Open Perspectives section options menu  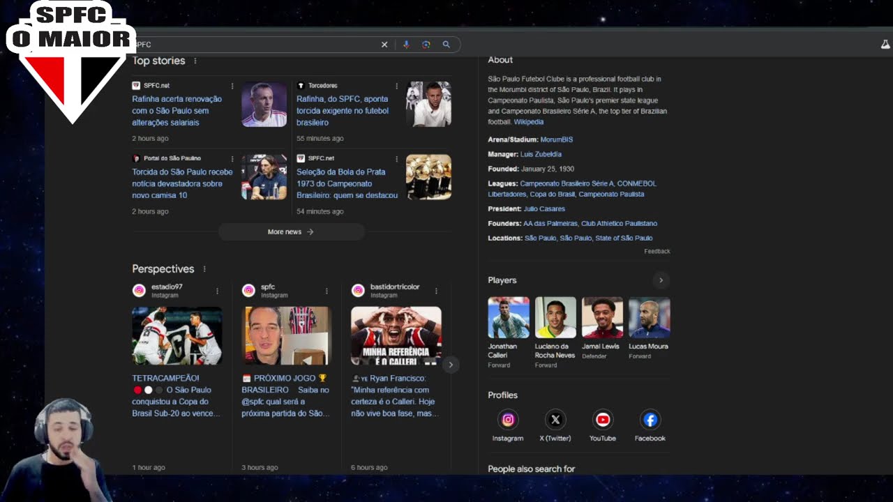pos(204,269)
